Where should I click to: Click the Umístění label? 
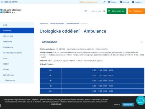(43, 61)
